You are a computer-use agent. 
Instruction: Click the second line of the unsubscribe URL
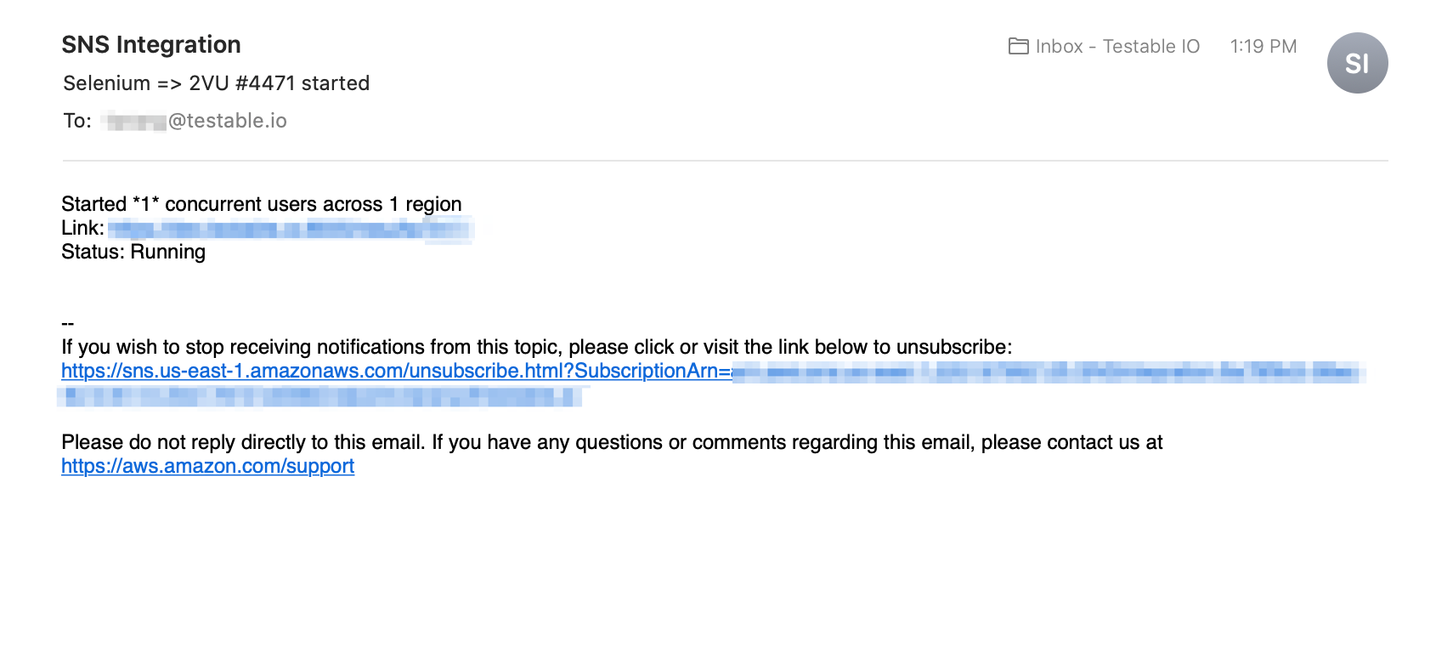(321, 396)
